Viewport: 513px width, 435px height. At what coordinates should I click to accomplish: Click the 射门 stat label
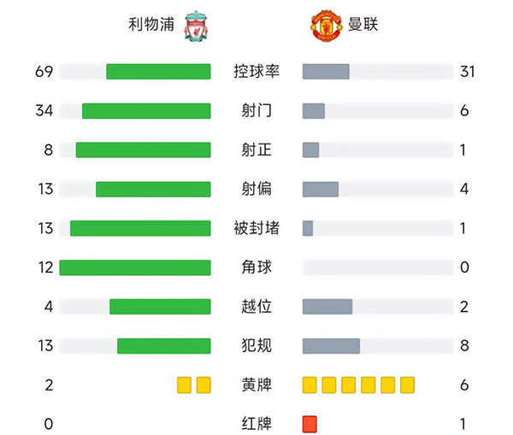click(256, 110)
